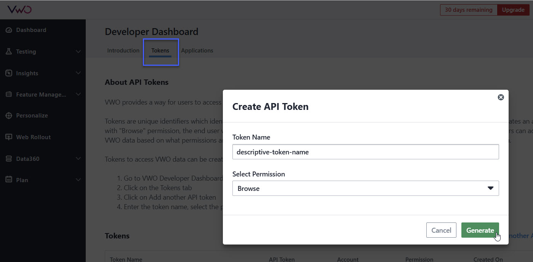Click the Plan calendar icon
533x262 pixels.
(x=9, y=180)
